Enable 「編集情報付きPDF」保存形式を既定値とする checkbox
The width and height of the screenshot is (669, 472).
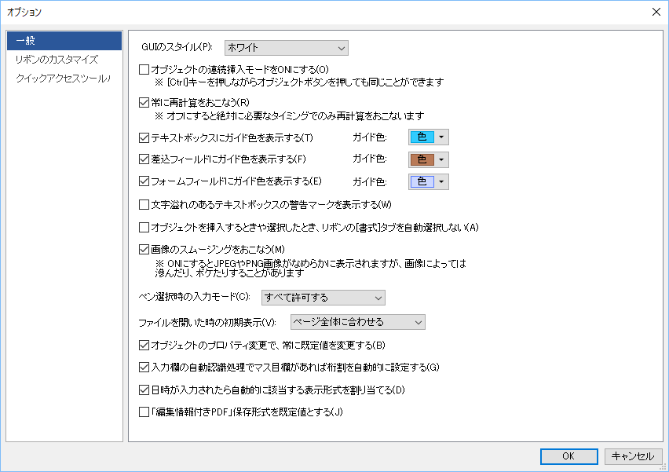point(144,412)
